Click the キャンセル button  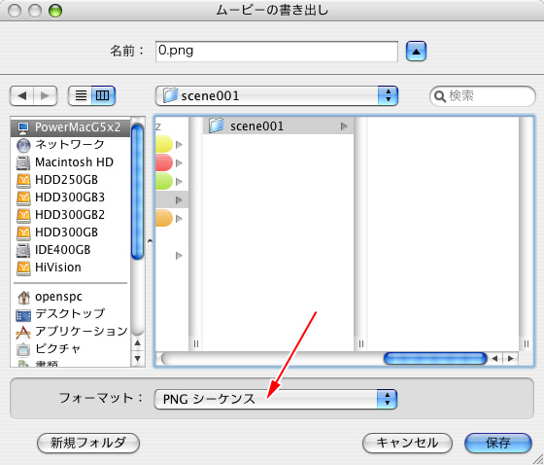(x=407, y=443)
